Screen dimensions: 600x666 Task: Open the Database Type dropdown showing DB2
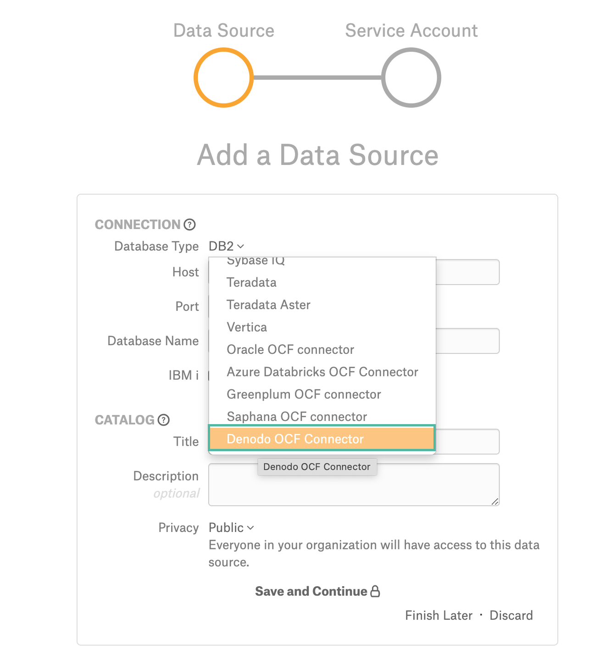click(x=226, y=246)
